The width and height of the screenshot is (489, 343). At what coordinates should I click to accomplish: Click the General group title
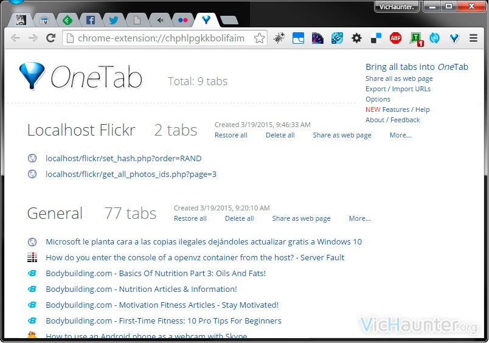pos(55,213)
